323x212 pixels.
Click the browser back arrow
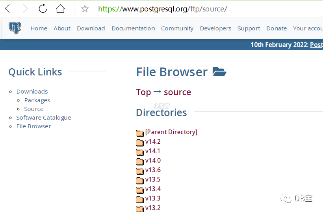coord(7,9)
